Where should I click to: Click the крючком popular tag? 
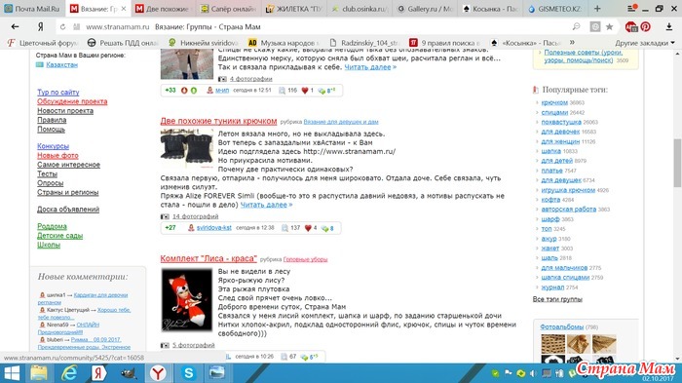[x=554, y=102]
